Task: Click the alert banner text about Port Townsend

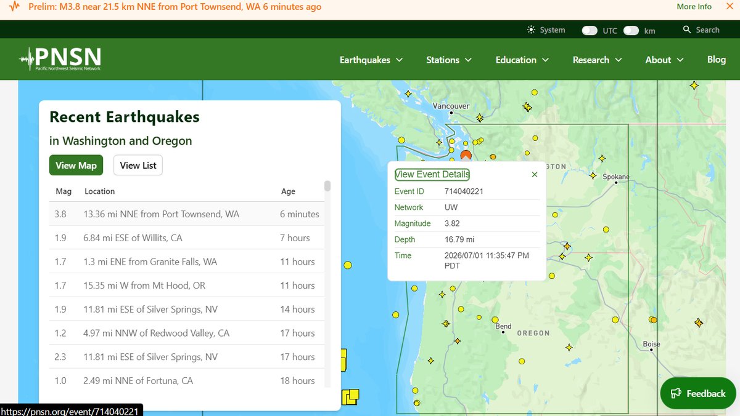Action: [x=175, y=7]
